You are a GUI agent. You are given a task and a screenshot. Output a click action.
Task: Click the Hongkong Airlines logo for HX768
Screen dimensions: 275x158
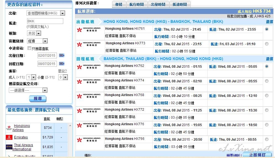(89, 96)
